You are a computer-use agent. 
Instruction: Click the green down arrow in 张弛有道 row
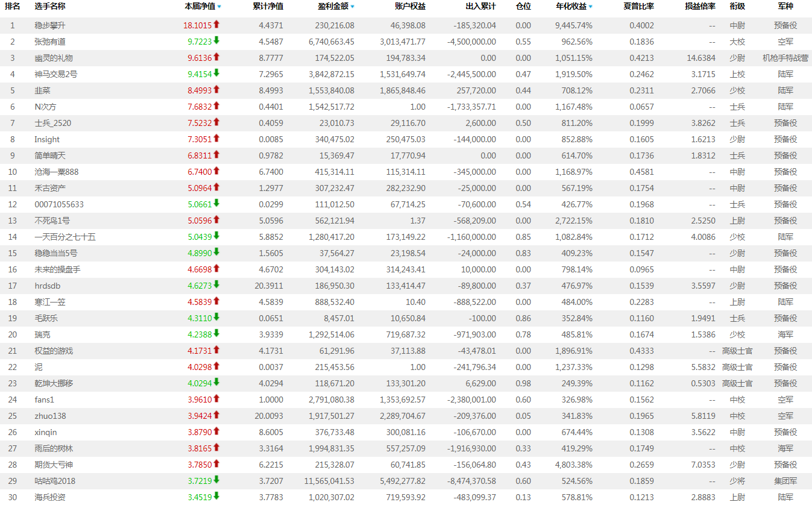pyautogui.click(x=216, y=41)
